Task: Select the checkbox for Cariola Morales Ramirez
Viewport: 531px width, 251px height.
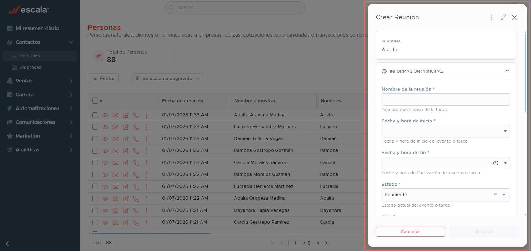Action: [95, 163]
